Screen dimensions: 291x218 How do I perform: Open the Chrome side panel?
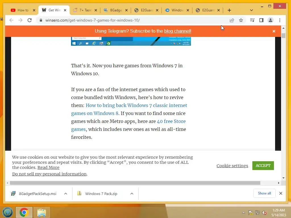point(261,20)
